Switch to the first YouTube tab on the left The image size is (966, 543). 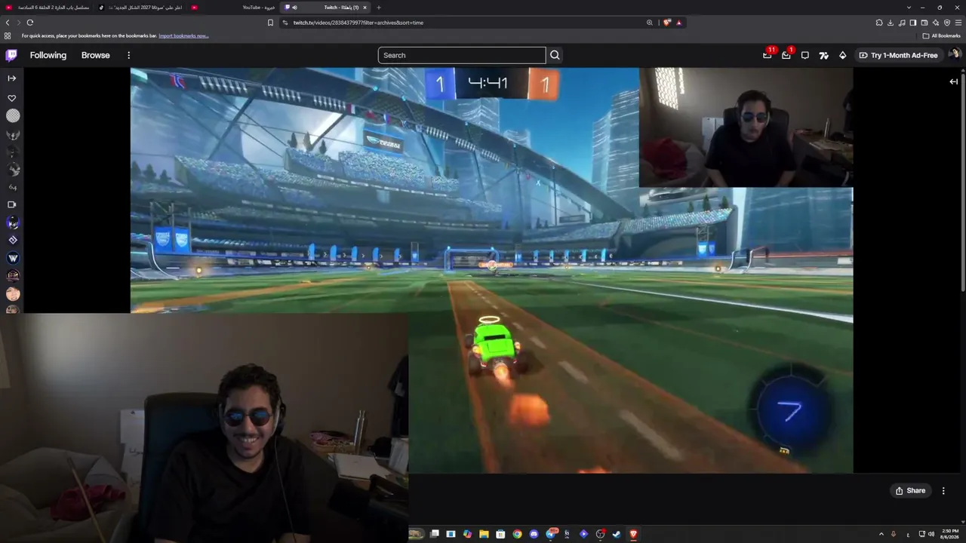click(x=48, y=8)
